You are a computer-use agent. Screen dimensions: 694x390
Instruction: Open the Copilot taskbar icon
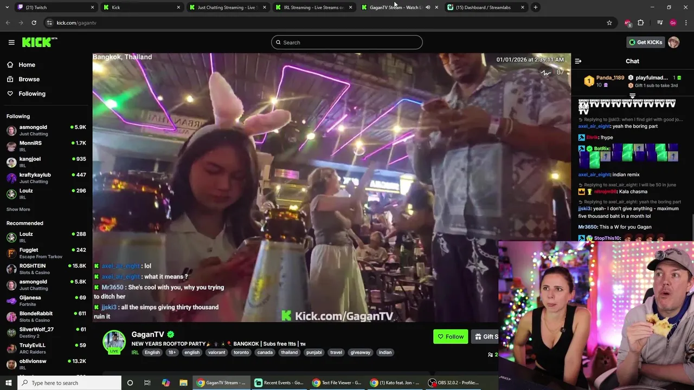[166, 382]
